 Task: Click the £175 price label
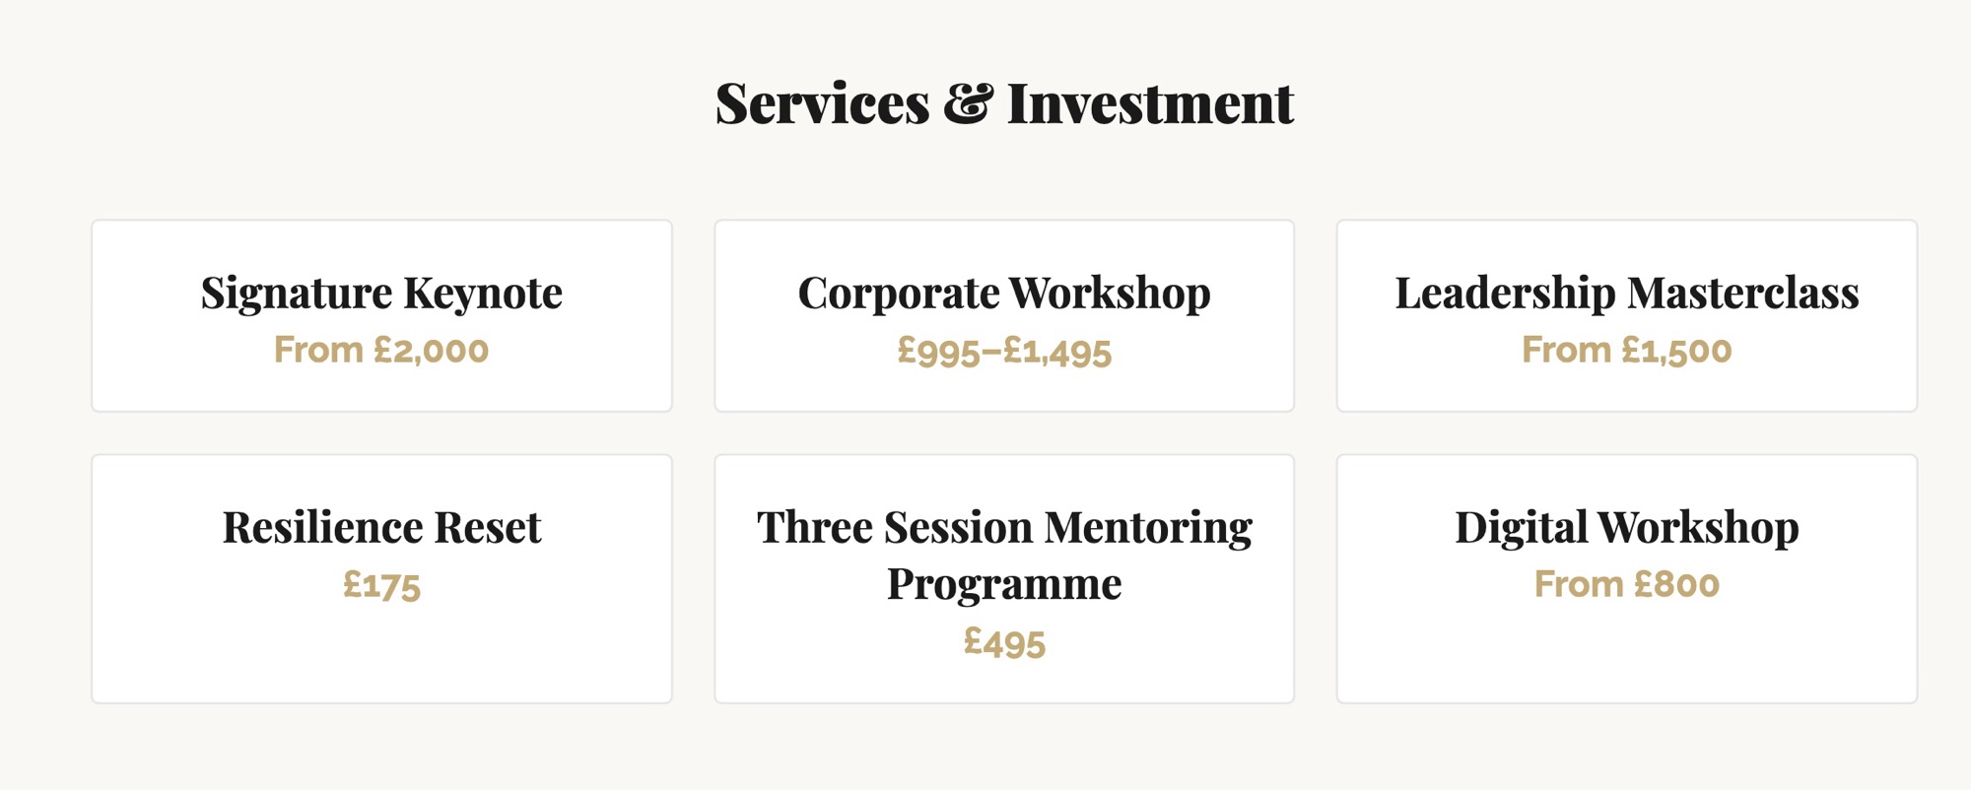(381, 585)
